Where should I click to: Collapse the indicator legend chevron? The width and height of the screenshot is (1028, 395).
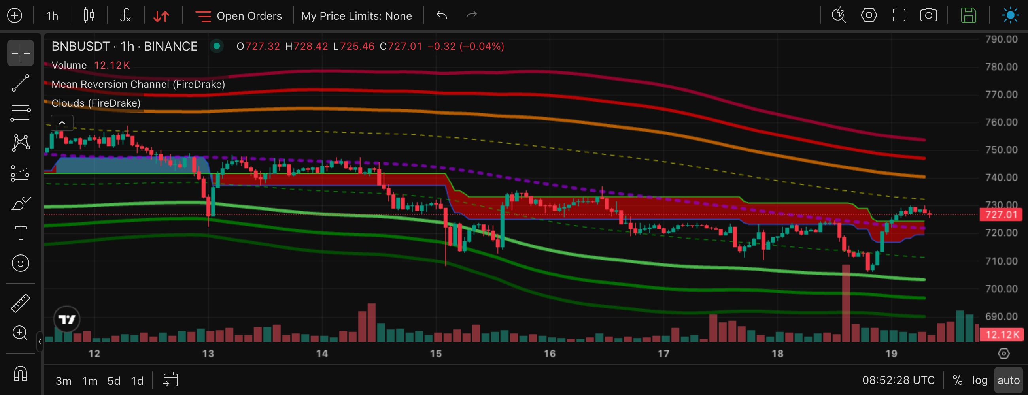point(62,123)
